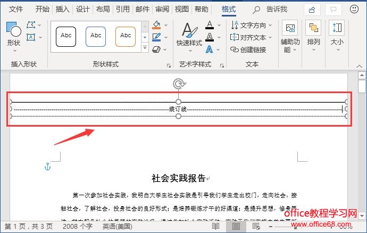Open the Shapes gallery icon
This screenshot has height=233, width=367.
tap(14, 29)
